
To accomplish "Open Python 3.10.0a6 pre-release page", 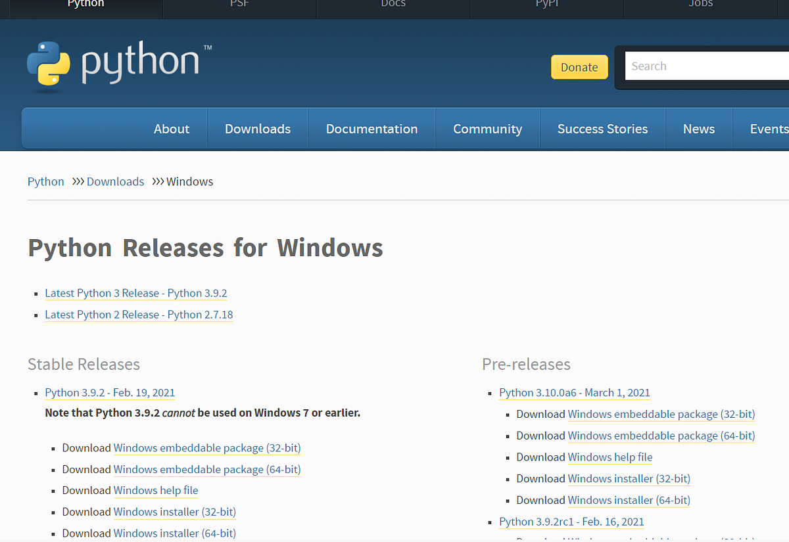I will pos(574,392).
